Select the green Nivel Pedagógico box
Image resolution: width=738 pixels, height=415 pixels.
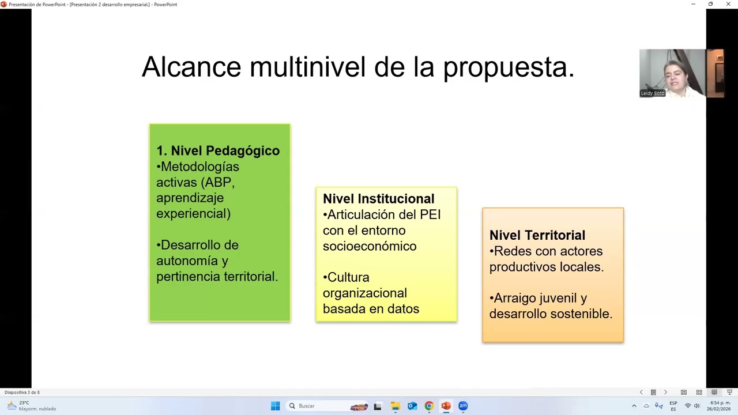(x=220, y=222)
